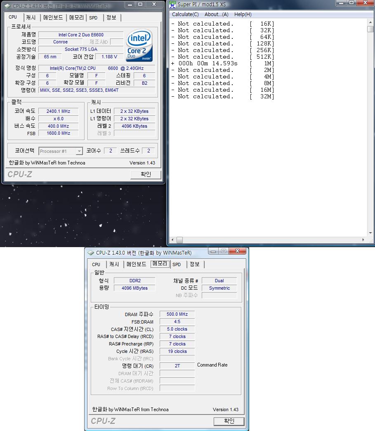Click the 2T command rate value
Viewport: 375px width, 431px height.
tap(177, 366)
